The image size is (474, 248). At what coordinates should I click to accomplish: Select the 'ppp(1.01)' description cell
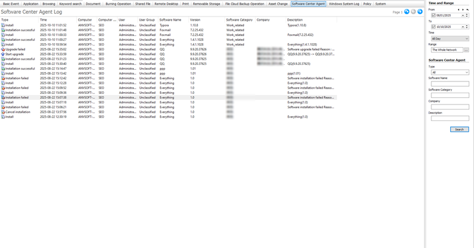(294, 74)
